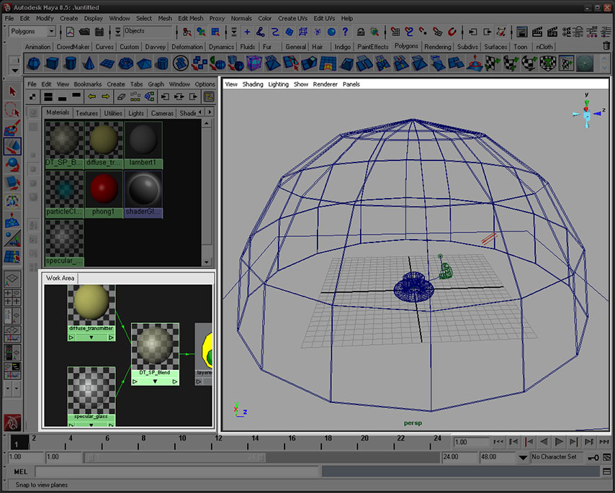The height and width of the screenshot is (493, 615).
Task: Click the New Scene icon
Action: tap(70, 32)
